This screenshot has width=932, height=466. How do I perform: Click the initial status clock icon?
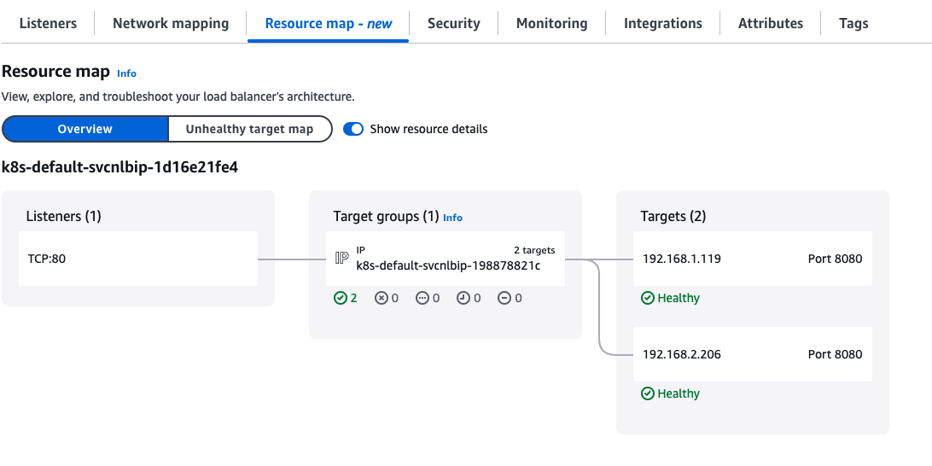click(463, 298)
